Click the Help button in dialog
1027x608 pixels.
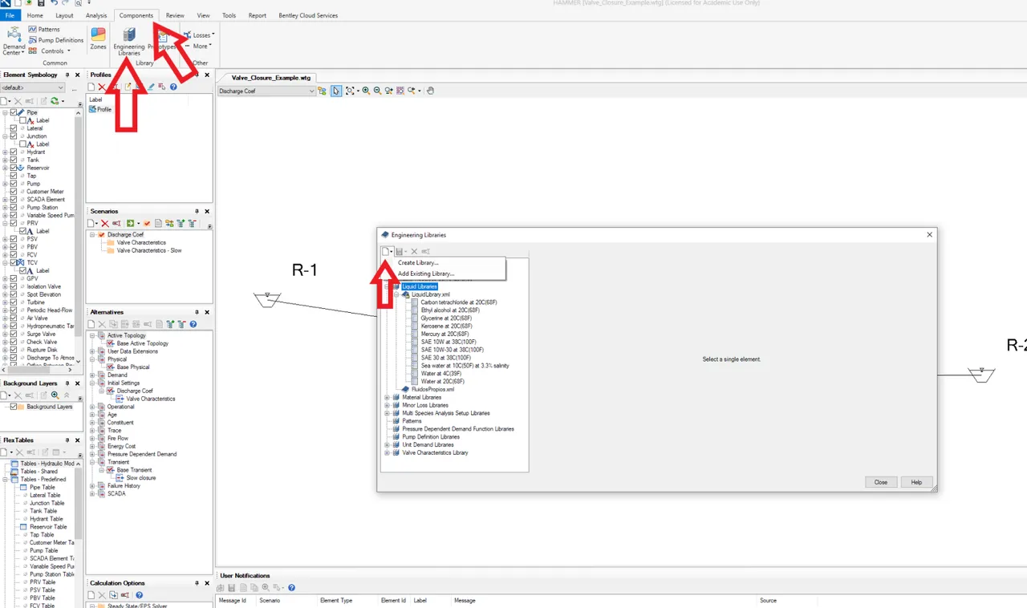(x=916, y=482)
